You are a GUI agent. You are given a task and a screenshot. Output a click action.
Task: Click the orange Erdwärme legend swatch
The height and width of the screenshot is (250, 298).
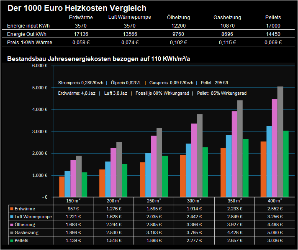(x=11, y=209)
